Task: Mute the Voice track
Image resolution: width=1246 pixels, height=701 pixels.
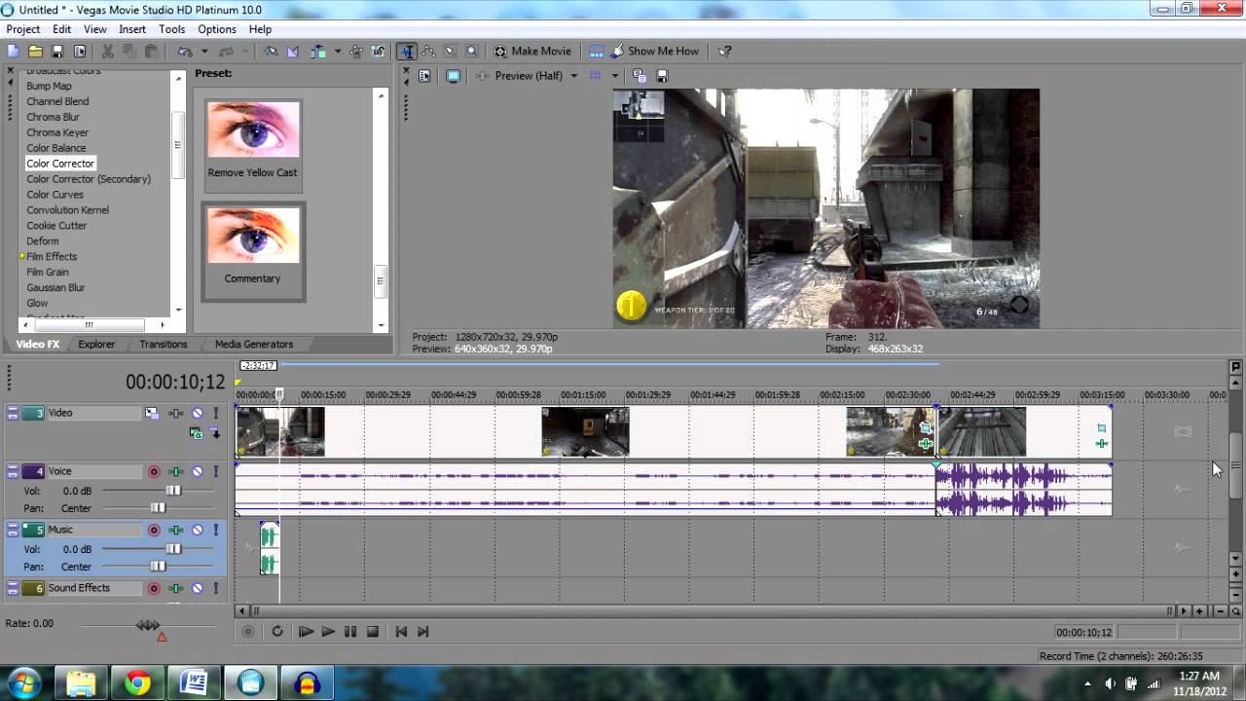Action: click(198, 471)
